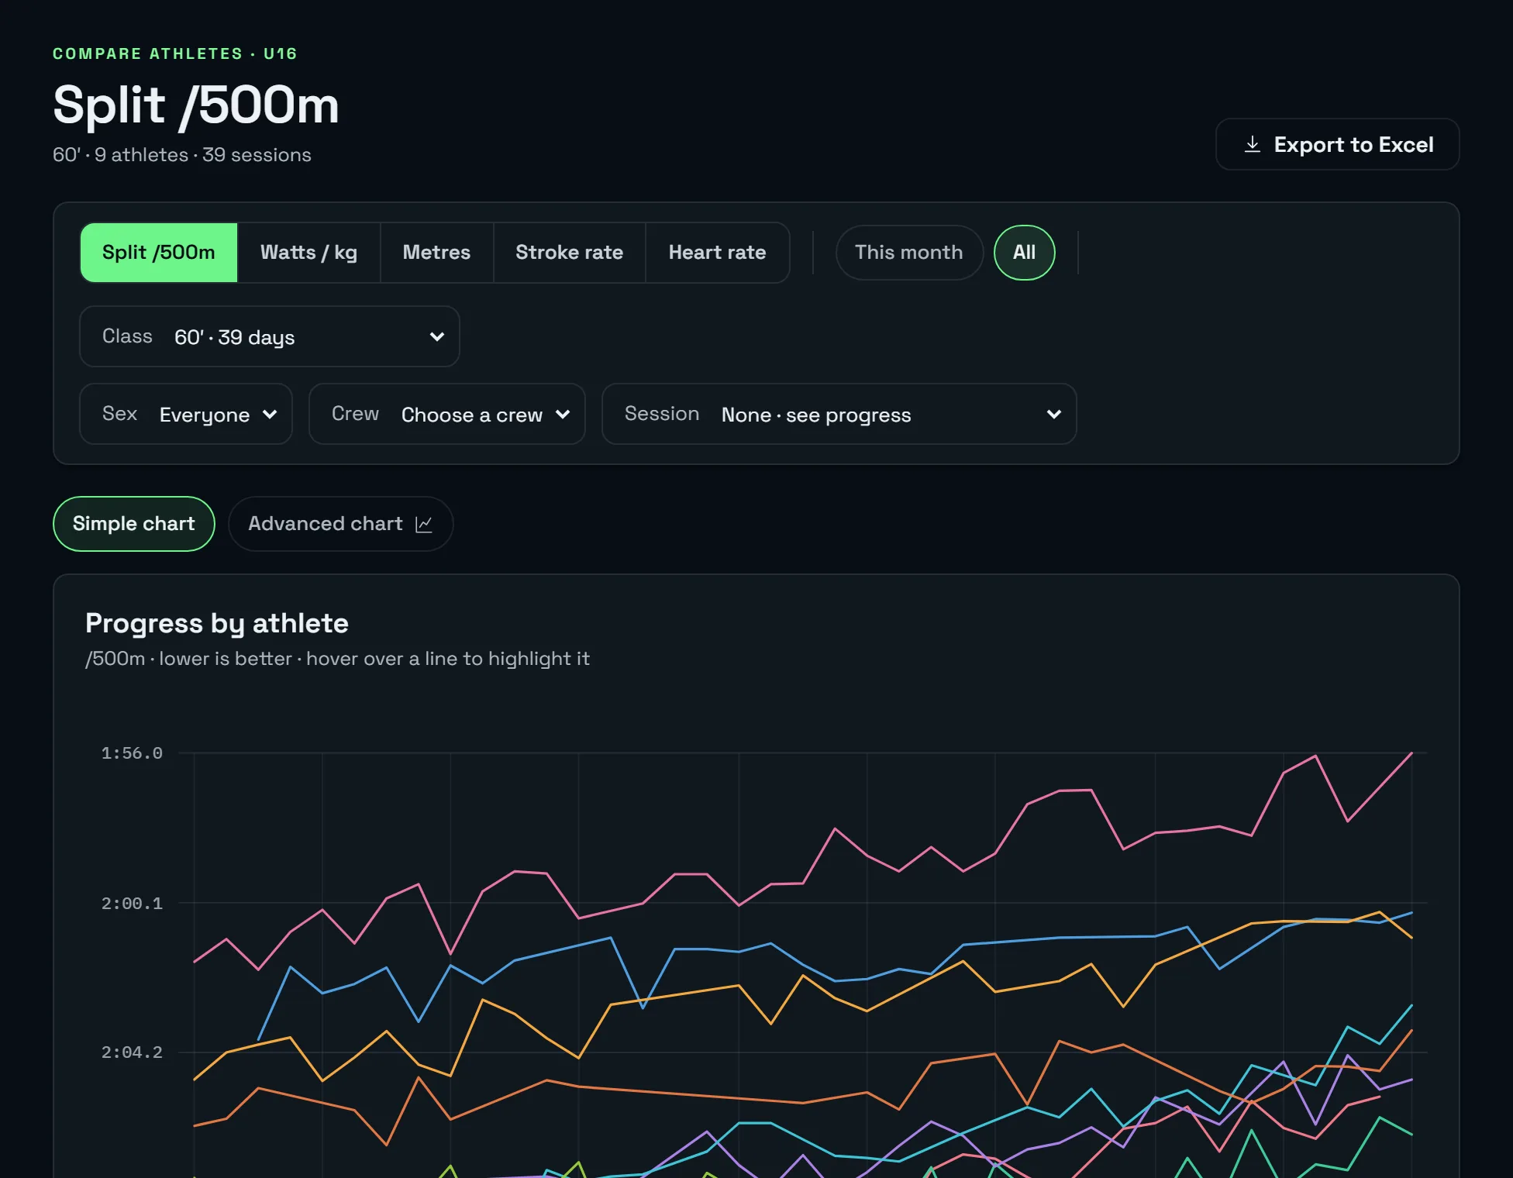Click the COMPARE ATHLETES · U16 breadcrumb text
1513x1178 pixels.
(175, 53)
